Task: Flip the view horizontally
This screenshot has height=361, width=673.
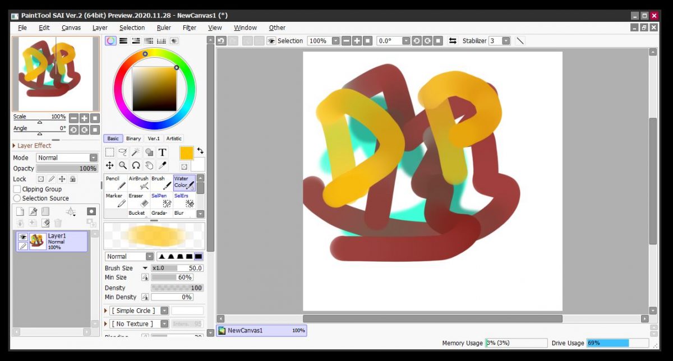Action: coord(453,41)
